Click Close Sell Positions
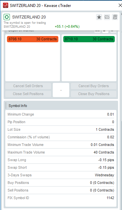This screenshot has height=210, width=122. pos(28,94)
